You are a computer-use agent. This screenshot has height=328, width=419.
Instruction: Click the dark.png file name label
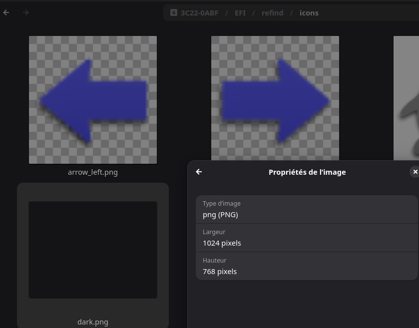click(93, 322)
